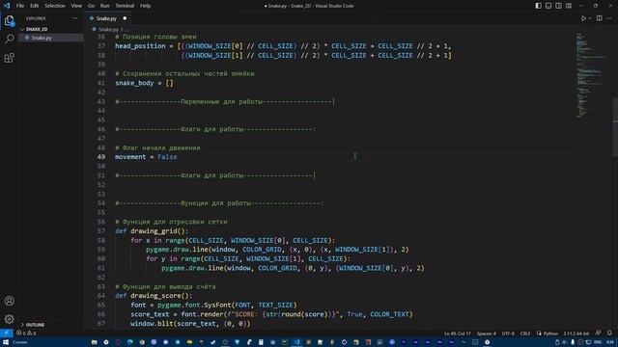Click Snake.py in the breadcrumb

tap(108, 29)
